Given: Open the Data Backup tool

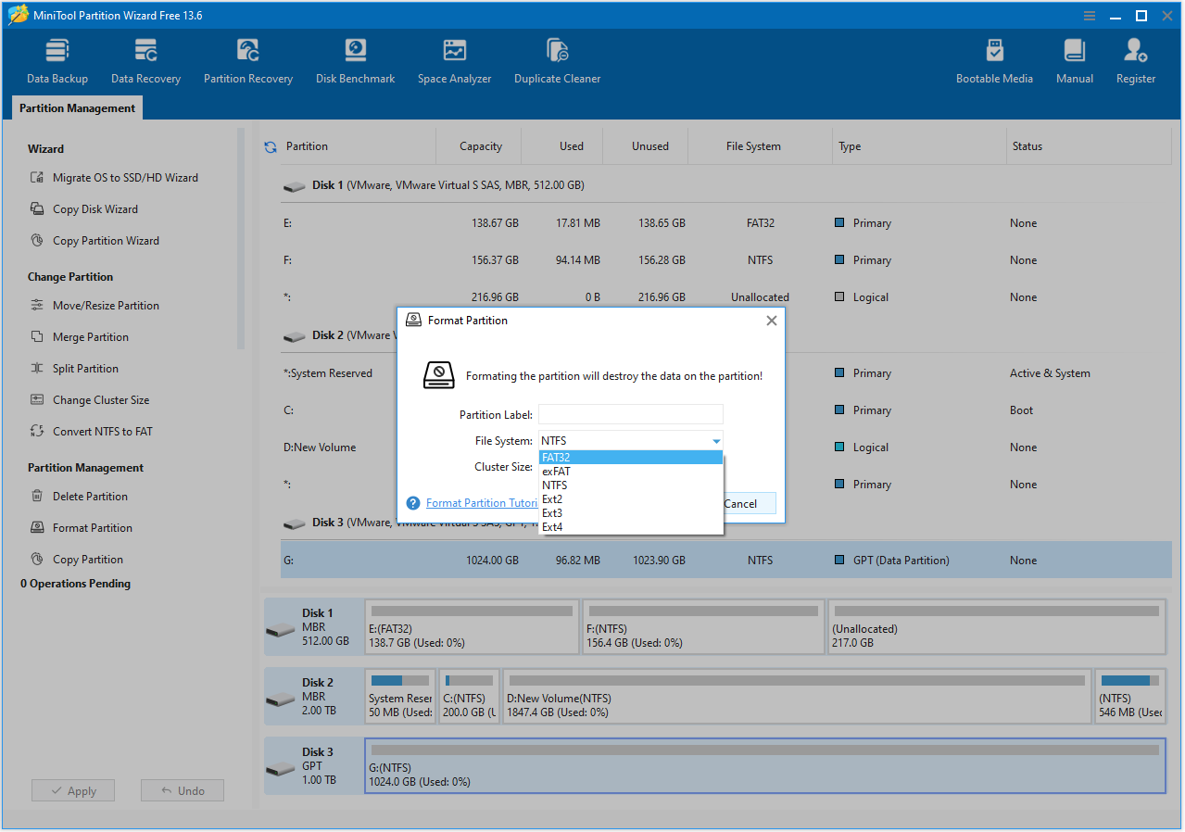Looking at the screenshot, I should (57, 58).
